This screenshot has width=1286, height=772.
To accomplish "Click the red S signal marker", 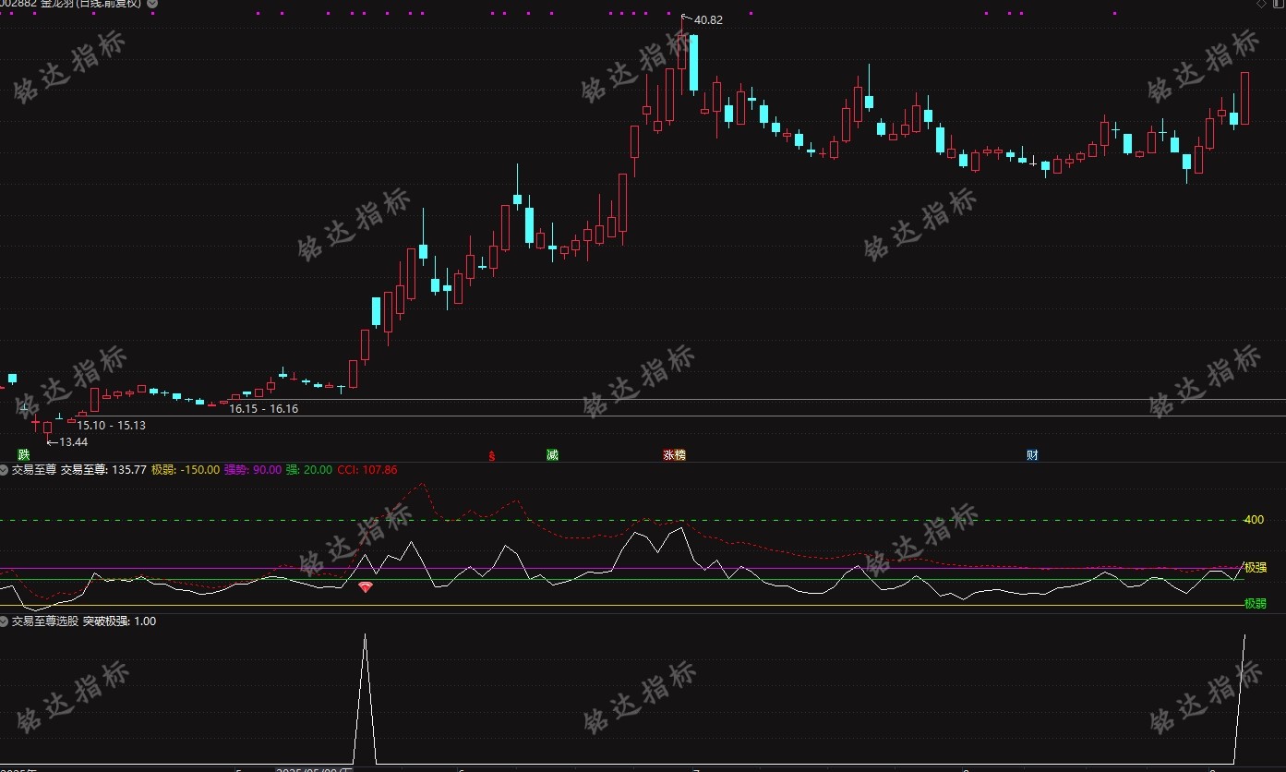I will pos(492,455).
